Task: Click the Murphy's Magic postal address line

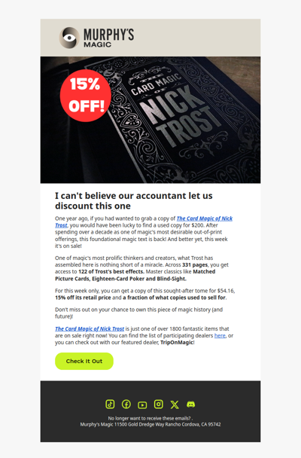Action: tap(150, 424)
